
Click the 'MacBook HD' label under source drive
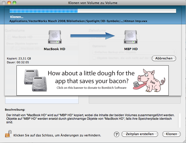(x=55, y=49)
